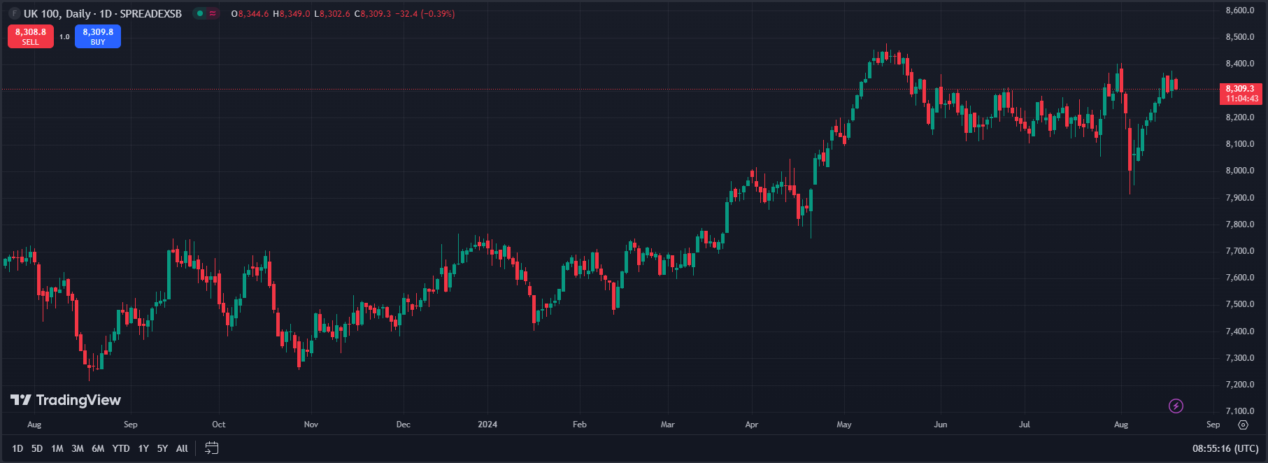Open the Go to date calendar icon
Image resolution: width=1268 pixels, height=463 pixels.
click(211, 448)
